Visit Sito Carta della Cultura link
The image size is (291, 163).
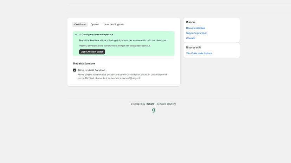pos(199,54)
